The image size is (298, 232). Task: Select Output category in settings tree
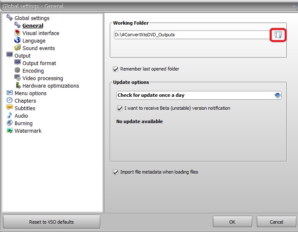(x=23, y=55)
